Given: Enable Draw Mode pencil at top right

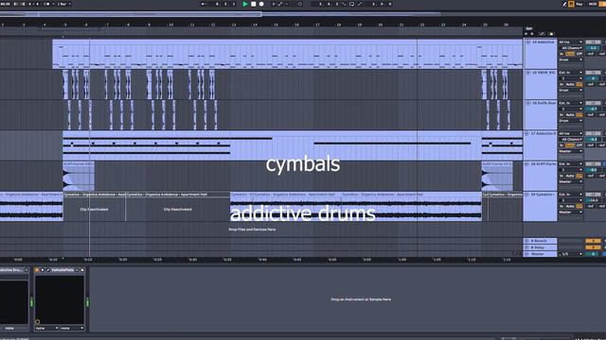Looking at the screenshot, I should pos(564,4).
